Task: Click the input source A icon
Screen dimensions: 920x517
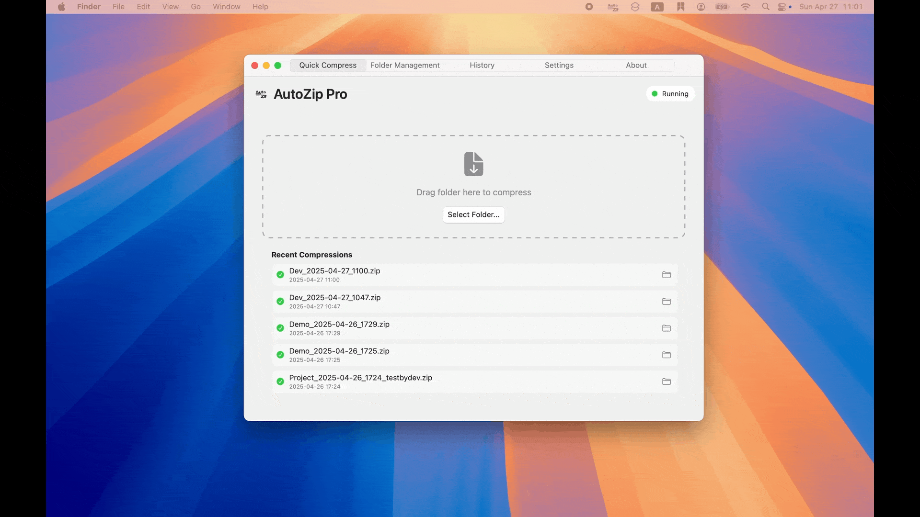Action: coord(657,7)
